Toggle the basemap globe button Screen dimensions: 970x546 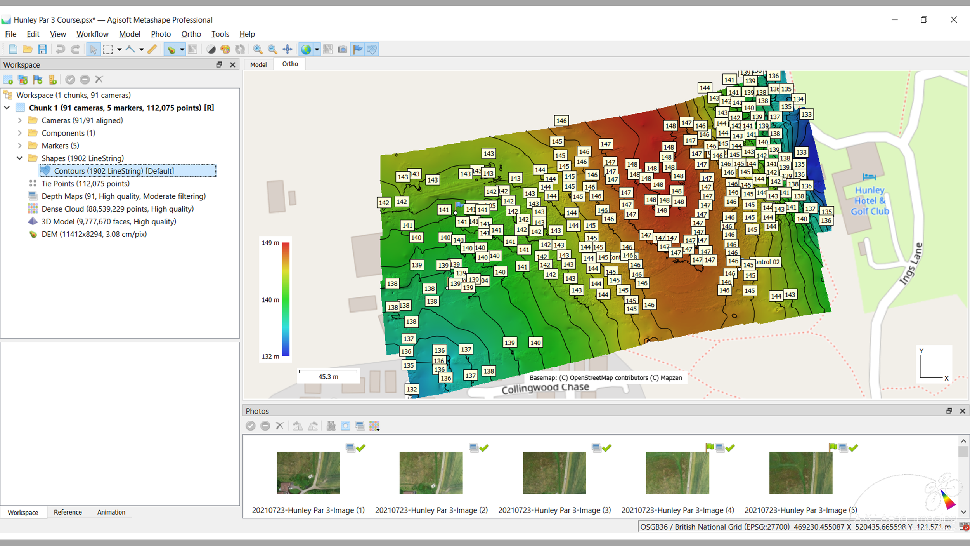306,49
